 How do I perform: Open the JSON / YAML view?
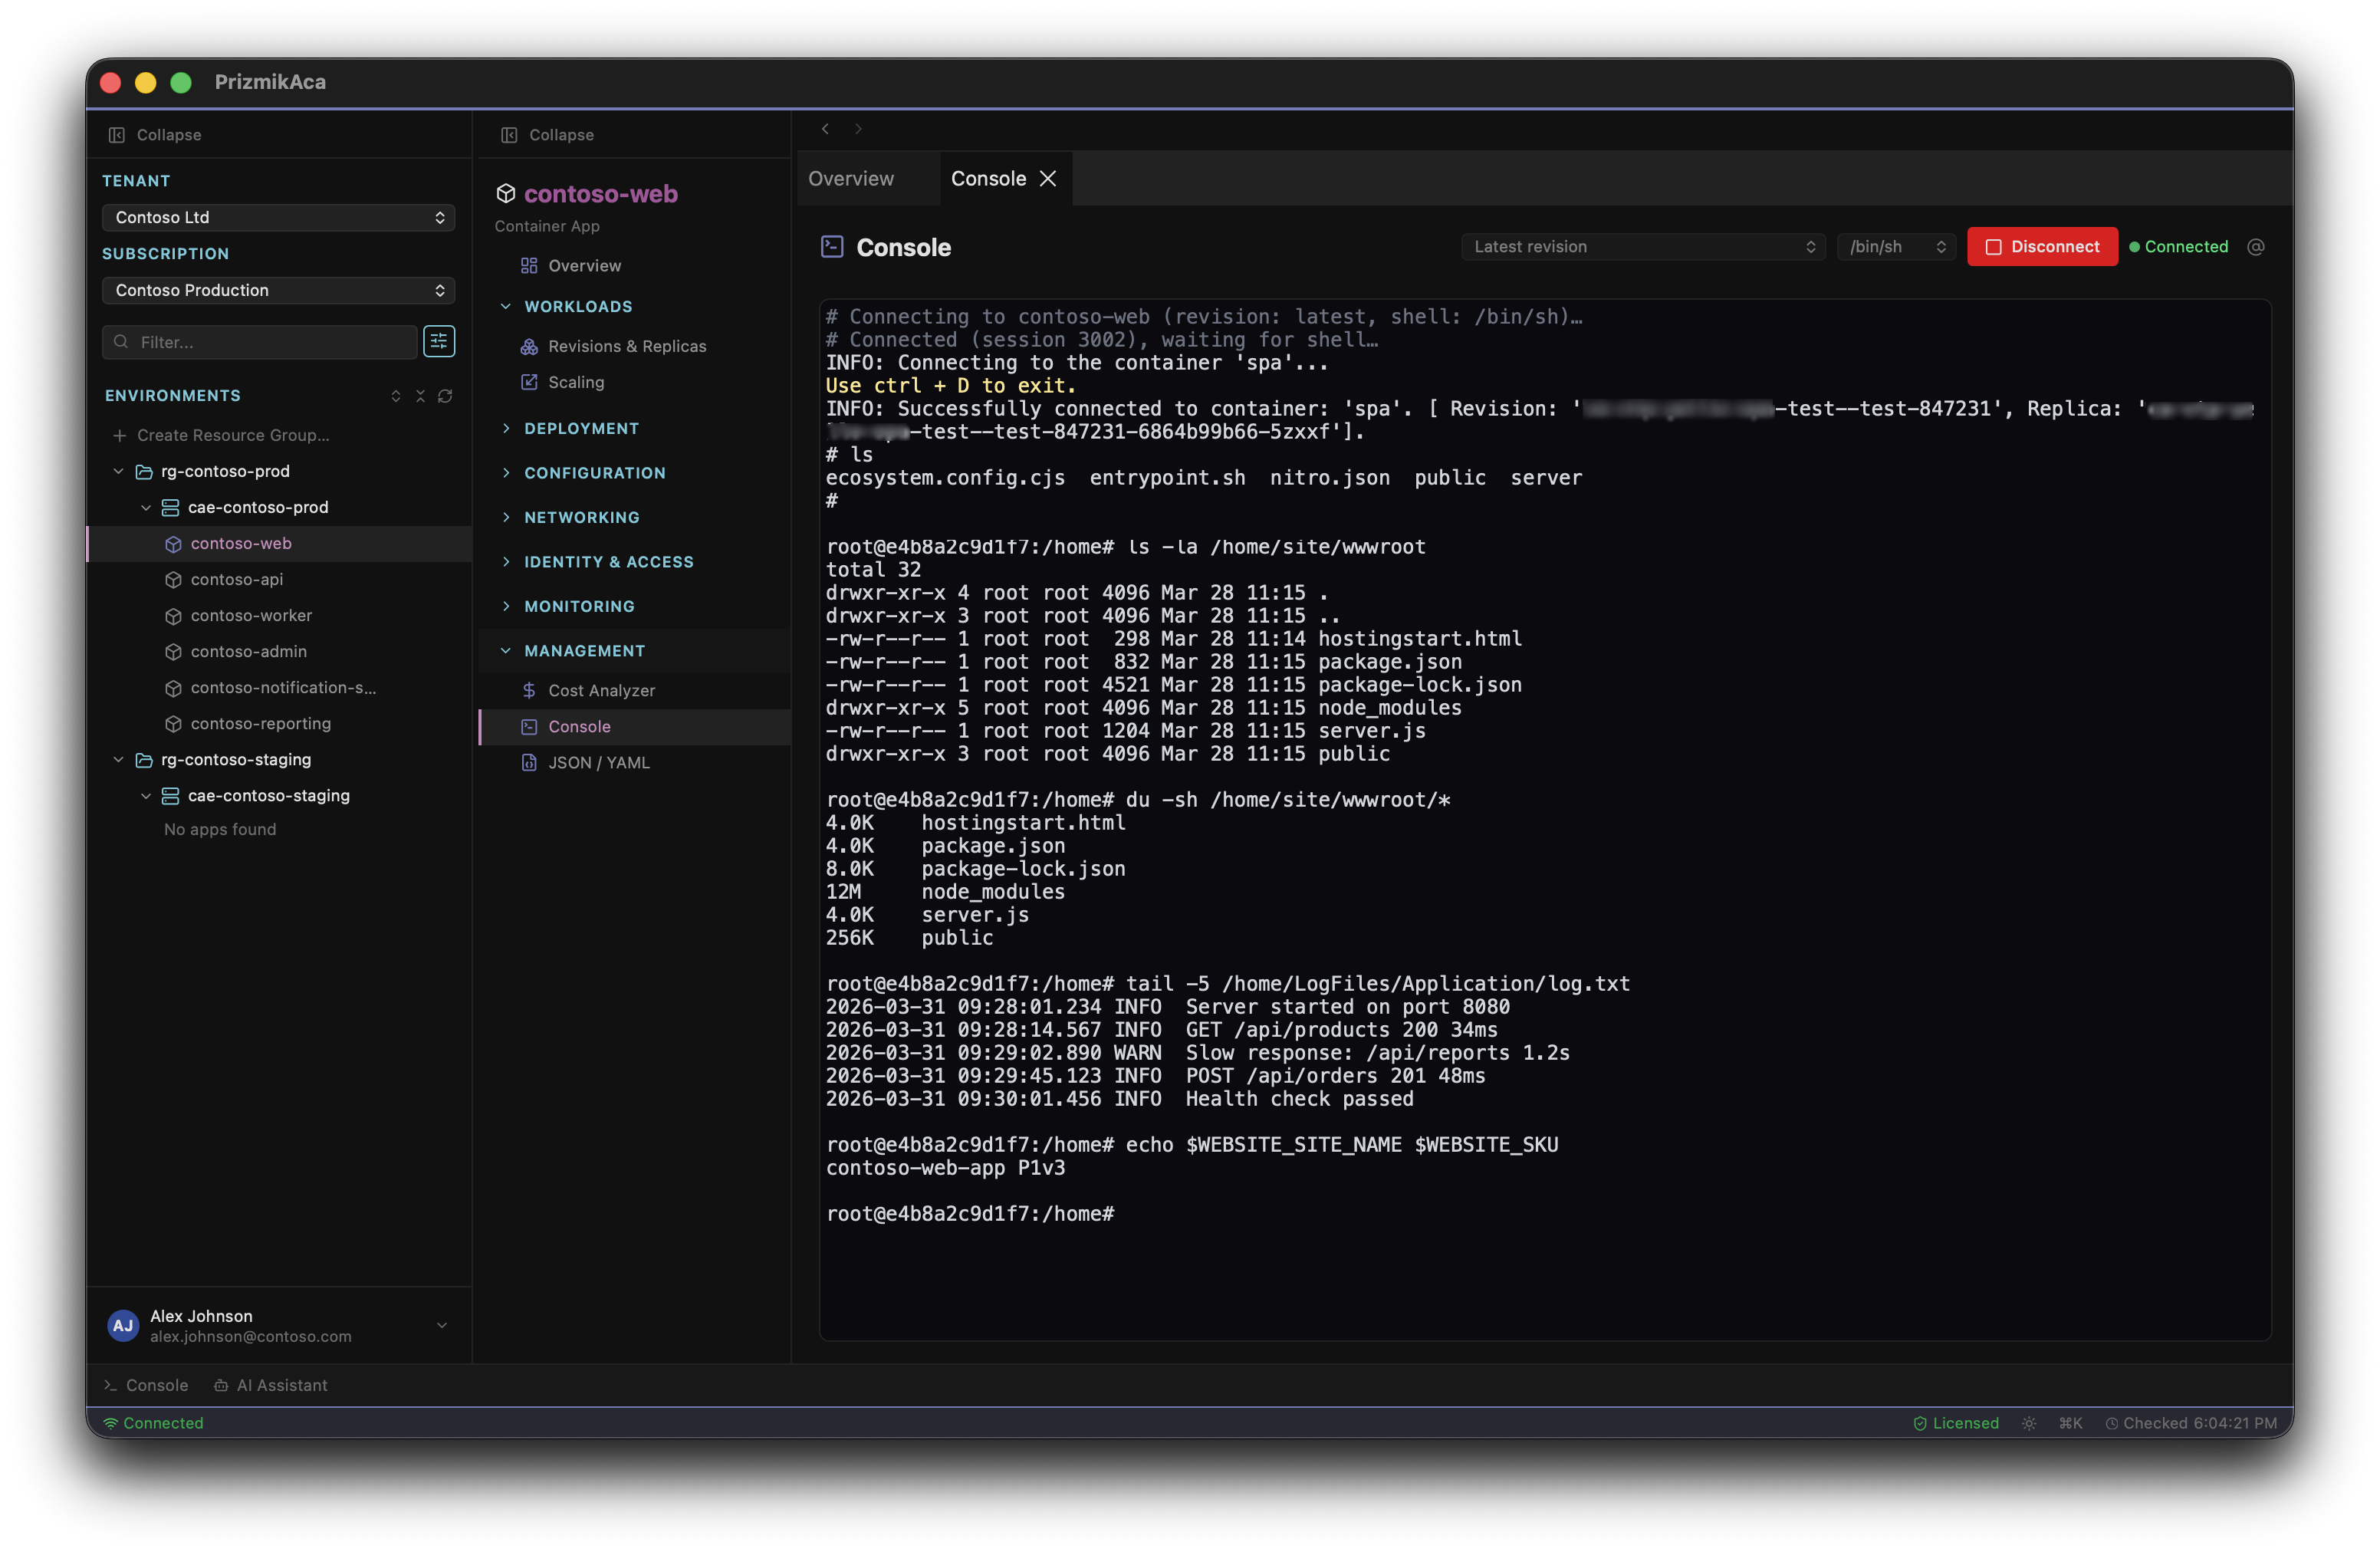598,762
